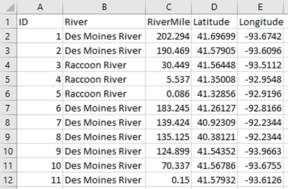This screenshot has width=288, height=189.
Task: Select cell with river mile 0.086
Action: [169, 94]
